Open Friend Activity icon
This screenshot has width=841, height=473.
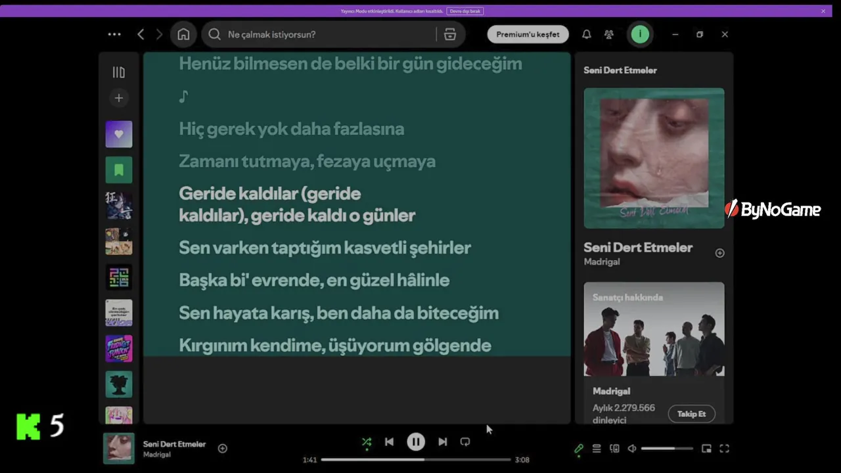[609, 34]
